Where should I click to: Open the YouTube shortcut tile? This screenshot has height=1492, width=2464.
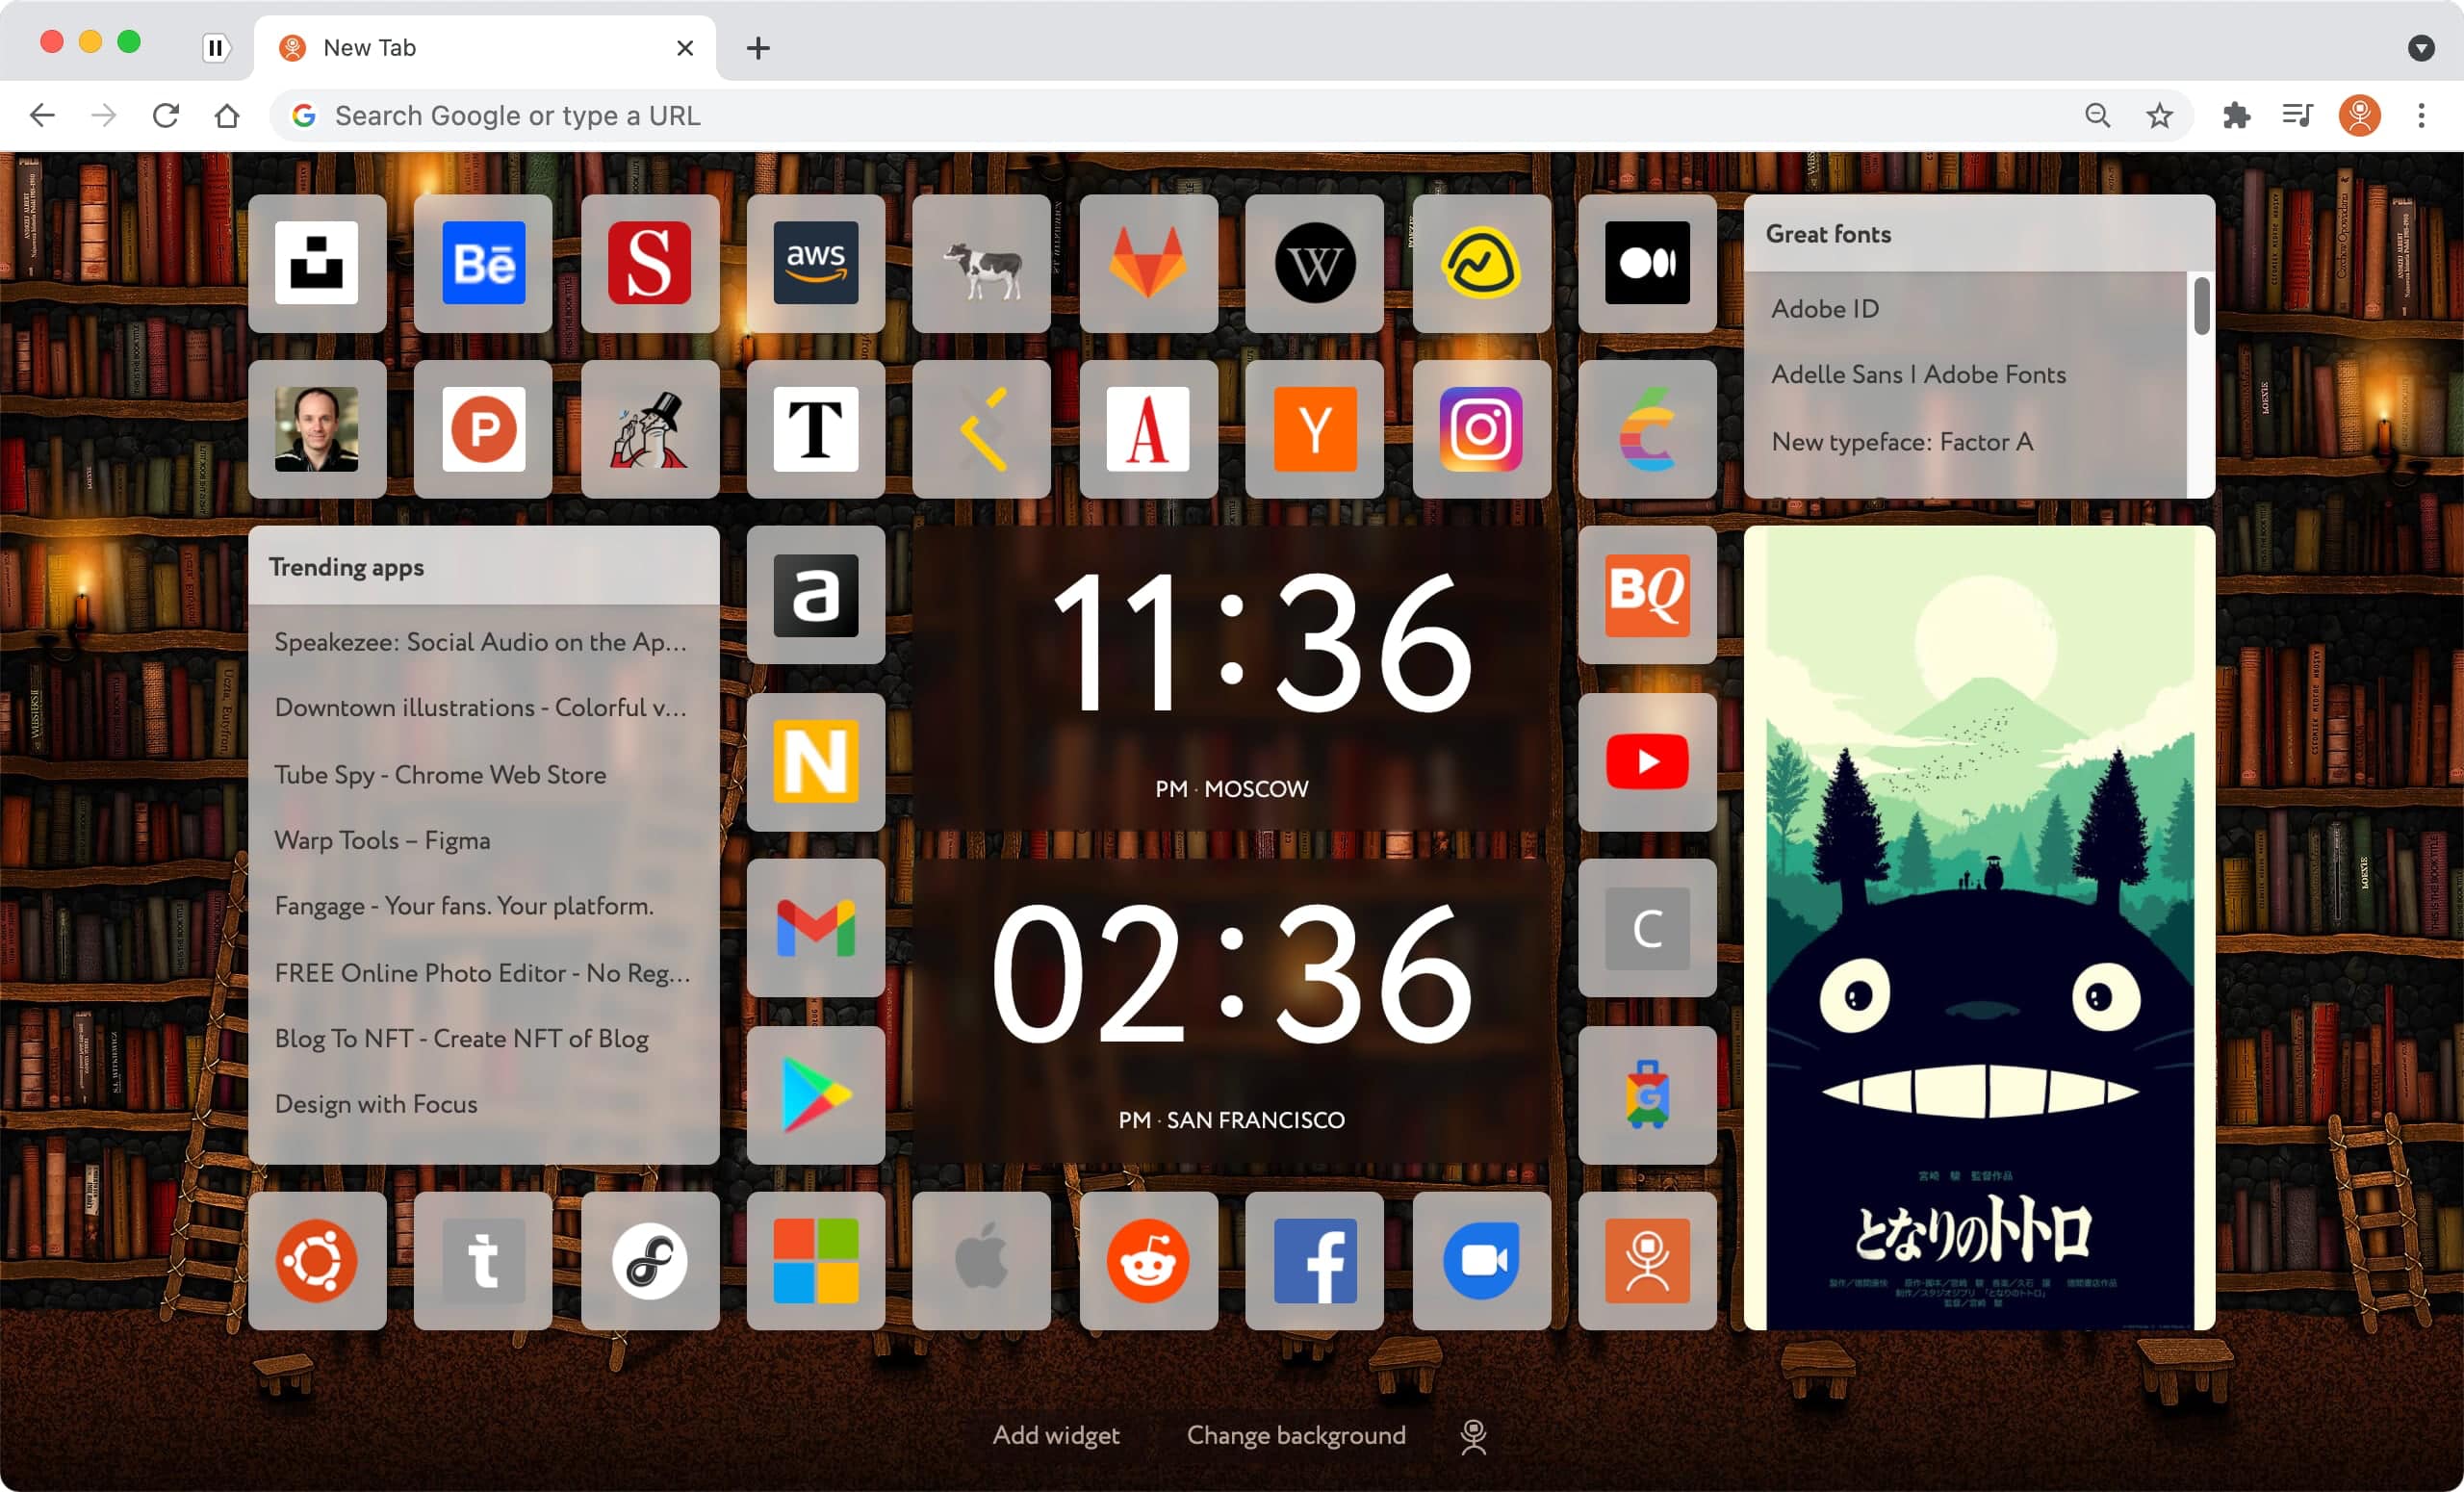(1647, 762)
